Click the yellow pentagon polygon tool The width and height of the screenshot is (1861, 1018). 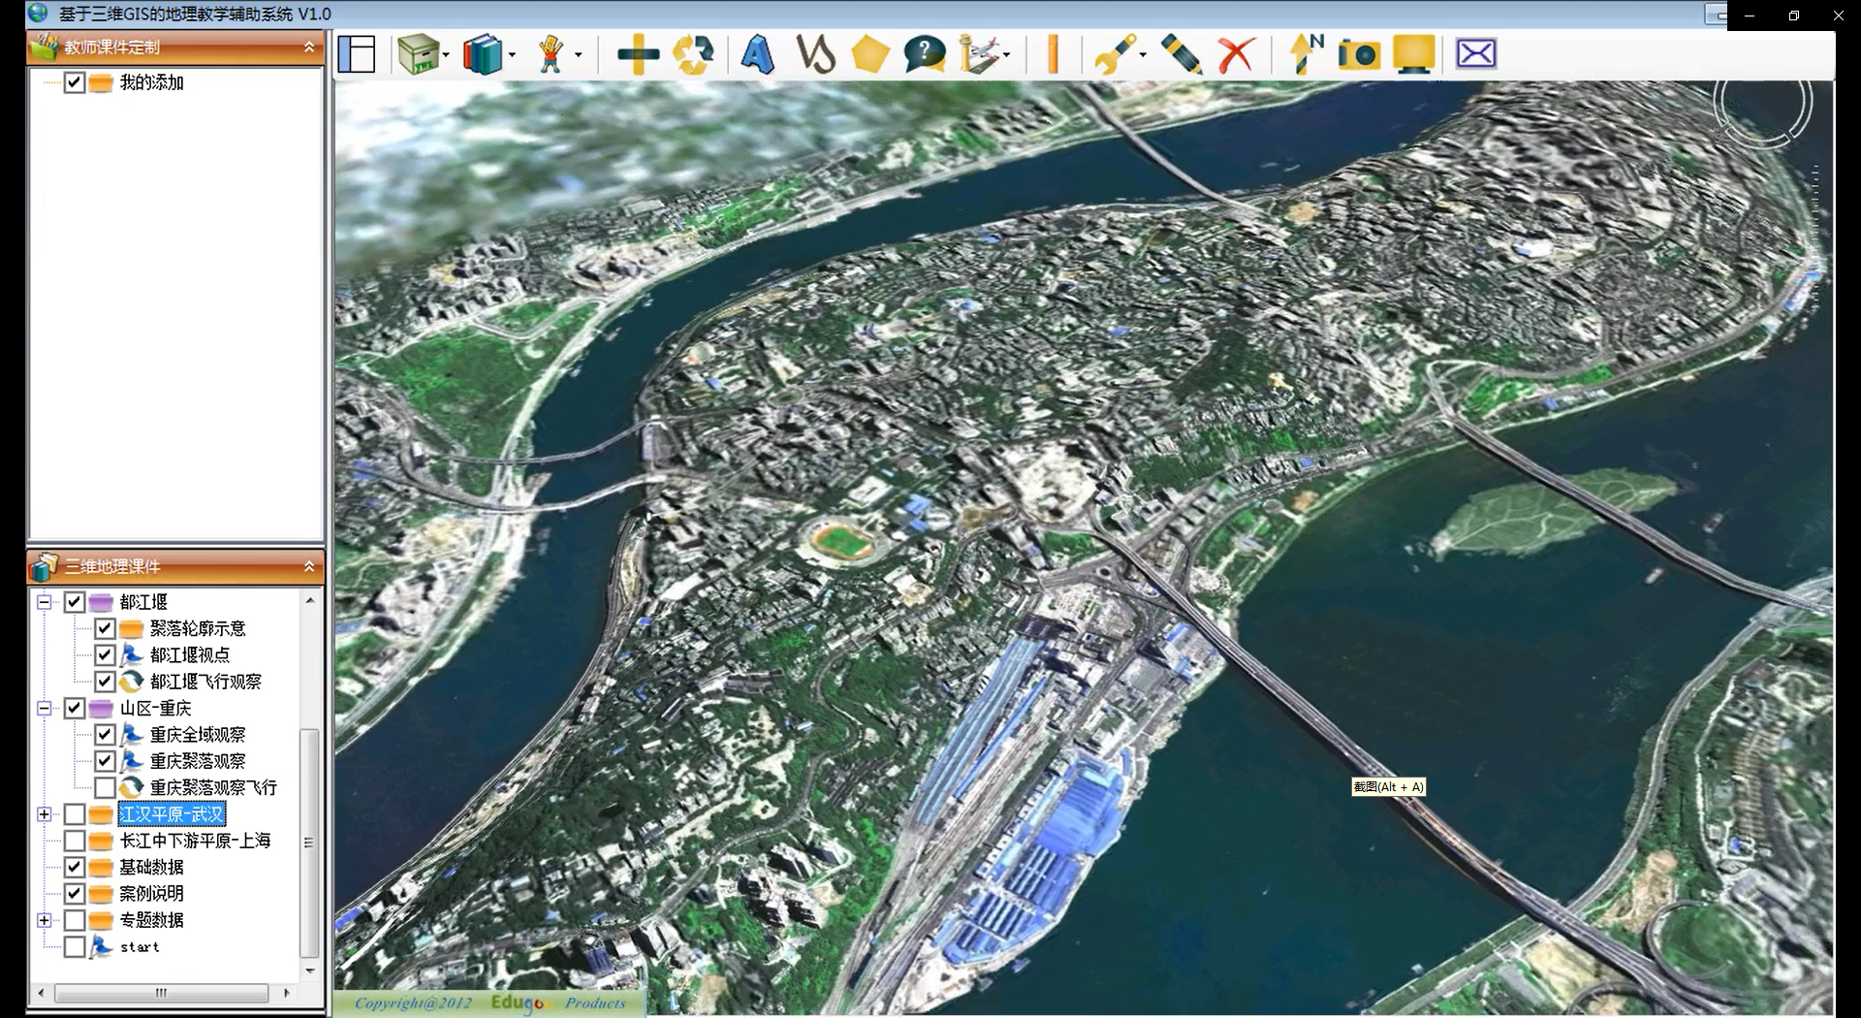coord(869,54)
